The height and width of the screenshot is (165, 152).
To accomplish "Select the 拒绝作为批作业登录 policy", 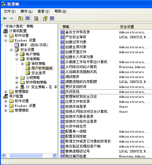I will (x=81, y=121).
